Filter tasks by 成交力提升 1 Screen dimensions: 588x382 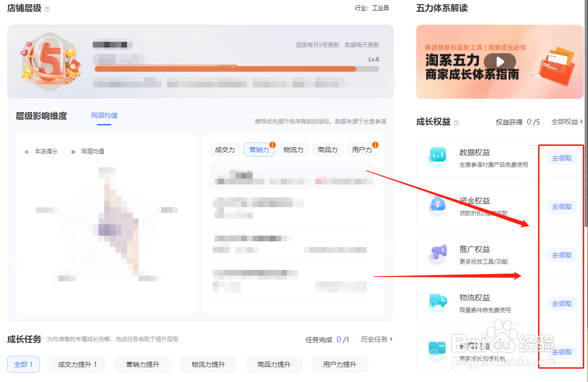coord(77,364)
